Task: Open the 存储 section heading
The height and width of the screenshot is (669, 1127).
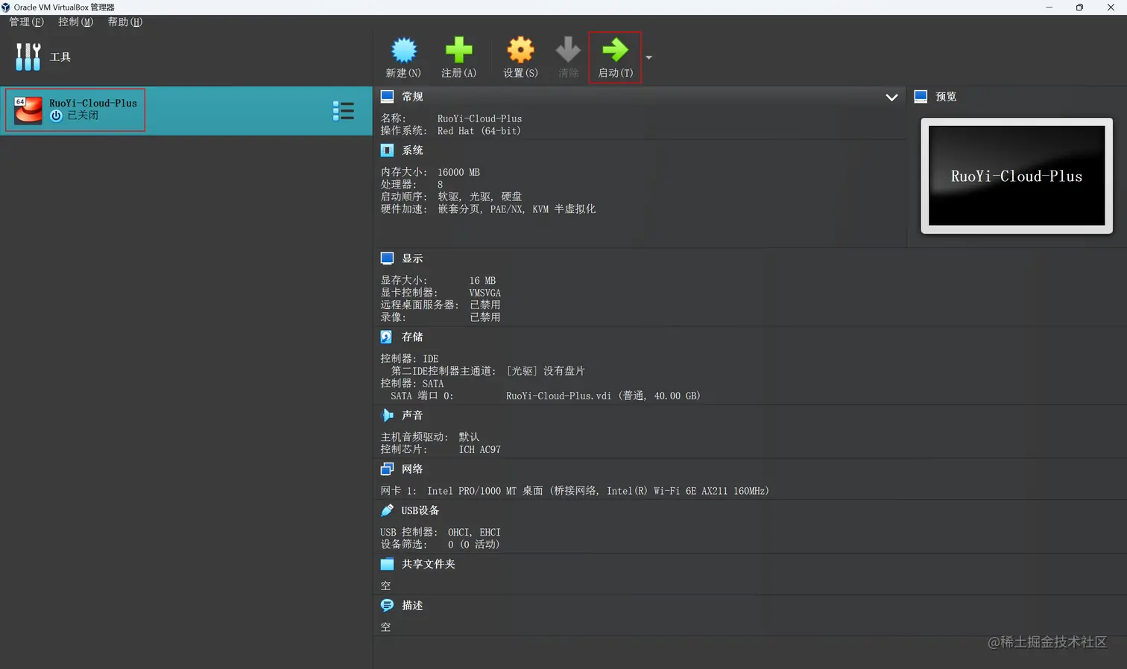Action: point(412,337)
